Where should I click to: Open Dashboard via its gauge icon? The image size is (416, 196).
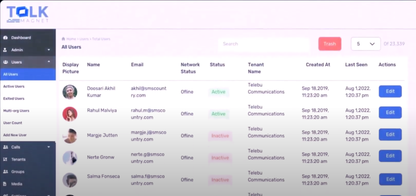[5, 38]
